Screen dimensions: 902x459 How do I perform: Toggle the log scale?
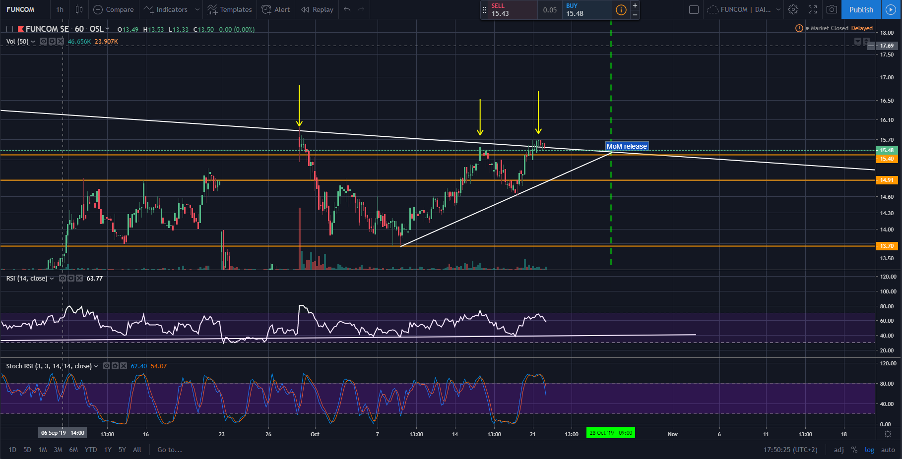(869, 450)
